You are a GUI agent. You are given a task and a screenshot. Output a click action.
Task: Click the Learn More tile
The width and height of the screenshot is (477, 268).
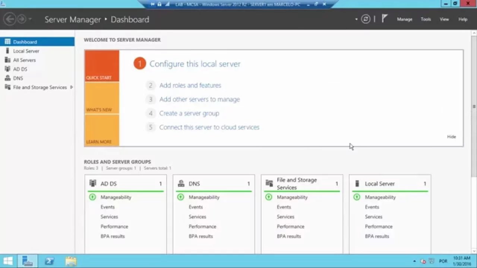[x=102, y=130]
